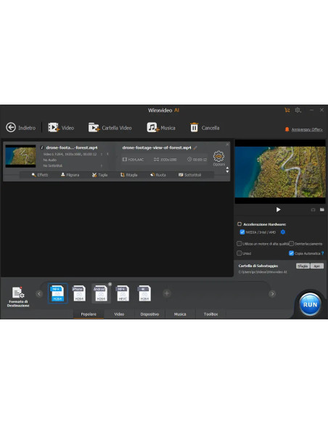Switch to the Dispositivo tab

click(x=149, y=314)
